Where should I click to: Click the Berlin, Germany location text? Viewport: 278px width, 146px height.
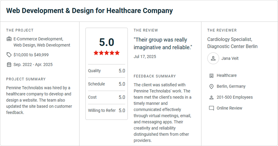pos(231,86)
